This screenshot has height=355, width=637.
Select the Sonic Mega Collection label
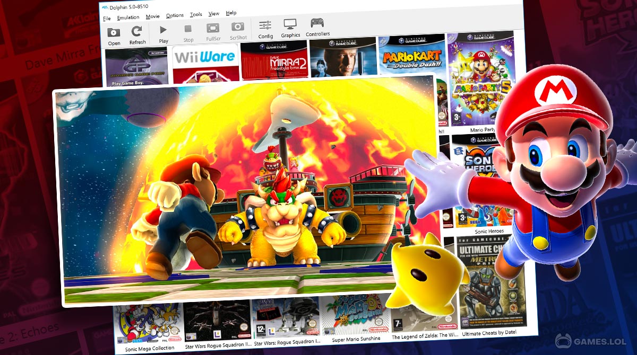[x=149, y=348]
